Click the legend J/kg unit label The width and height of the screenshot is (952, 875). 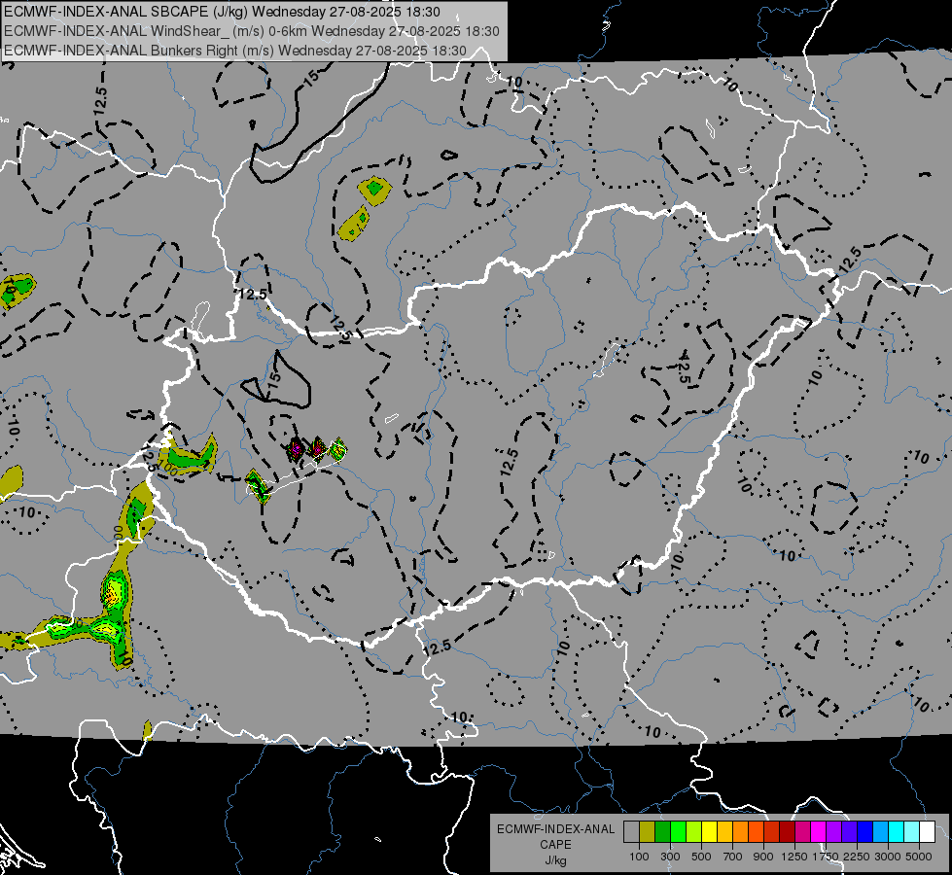555,860
